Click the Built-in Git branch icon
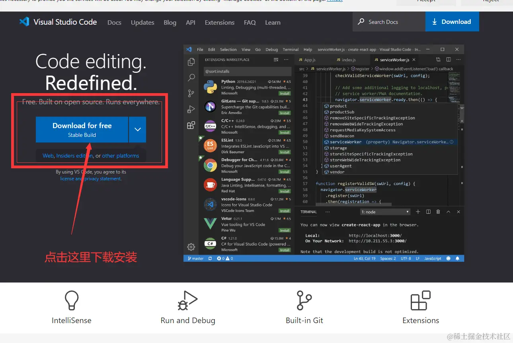The height and width of the screenshot is (343, 513). tap(304, 300)
